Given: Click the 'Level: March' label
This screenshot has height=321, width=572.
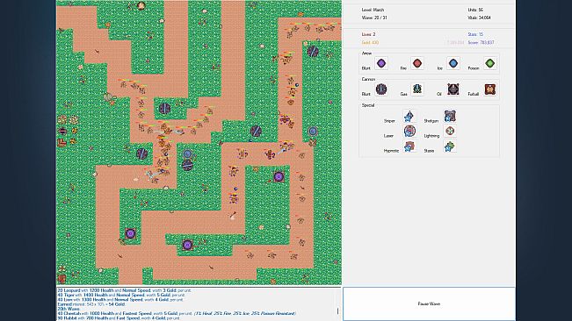Looking at the screenshot, I should (373, 10).
